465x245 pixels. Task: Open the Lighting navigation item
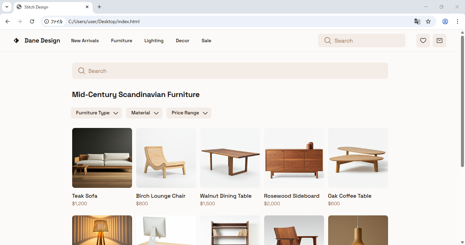pos(154,40)
